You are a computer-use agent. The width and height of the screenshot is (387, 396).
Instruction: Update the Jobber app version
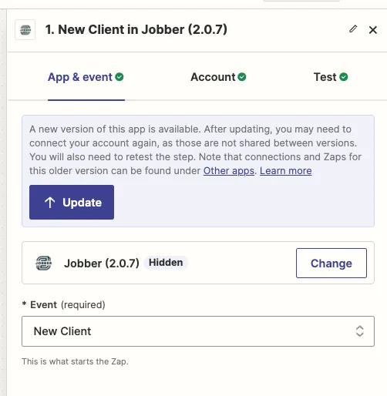pyautogui.click(x=72, y=202)
